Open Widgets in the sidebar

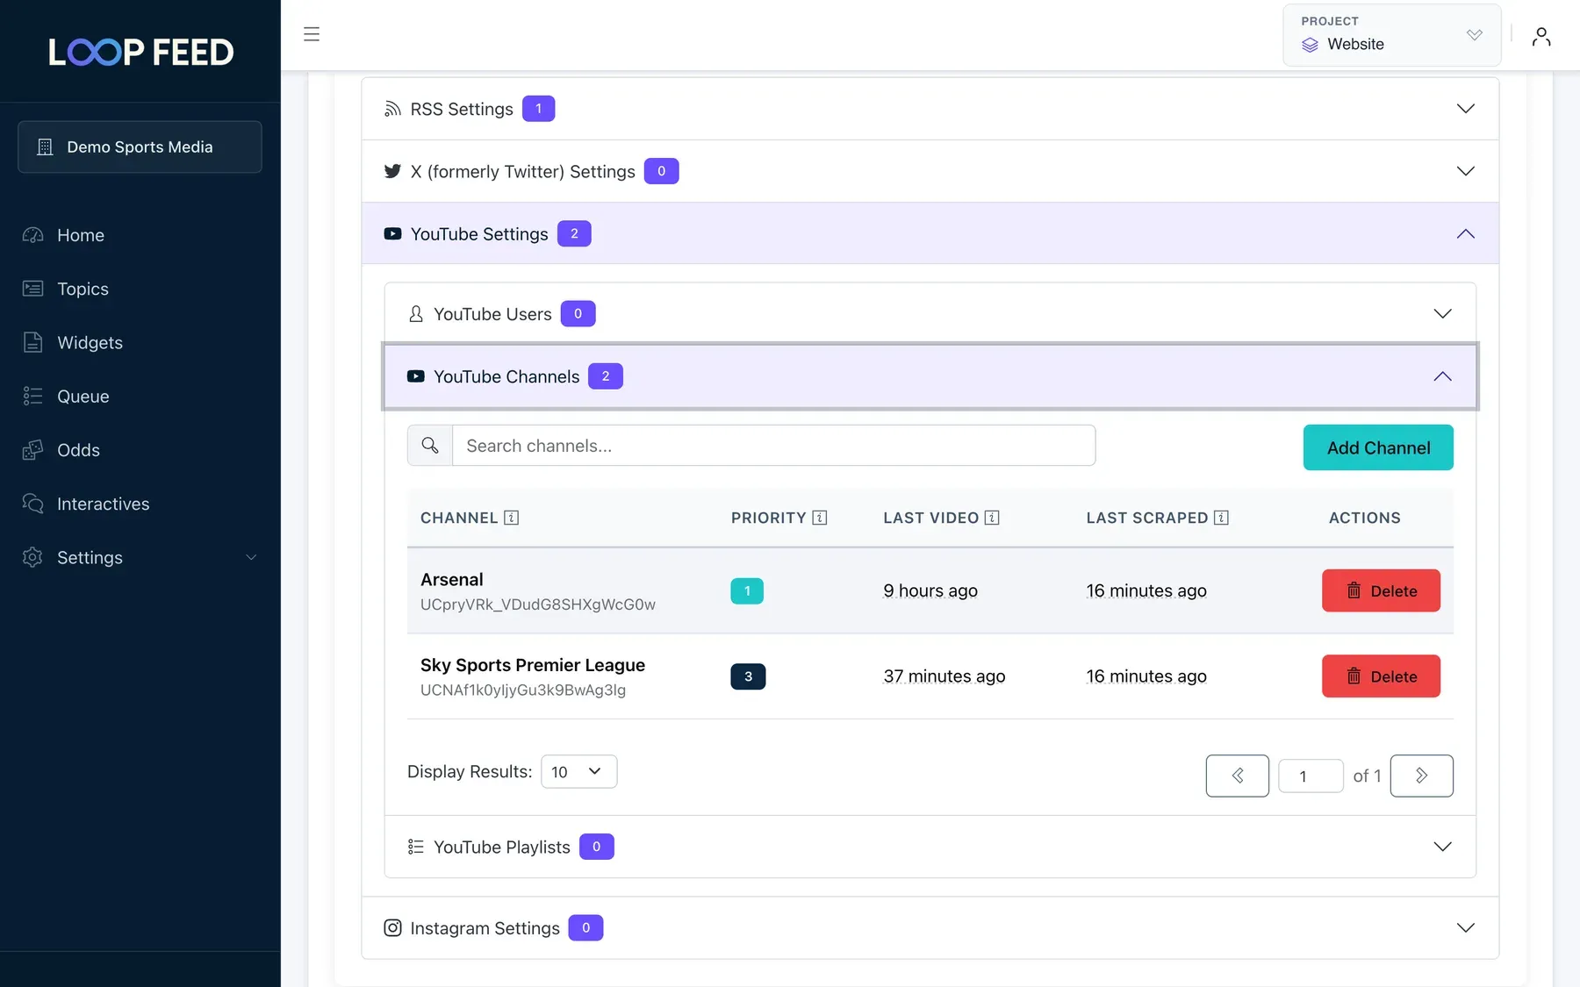pos(90,343)
